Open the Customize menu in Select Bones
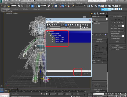 click(62, 22)
